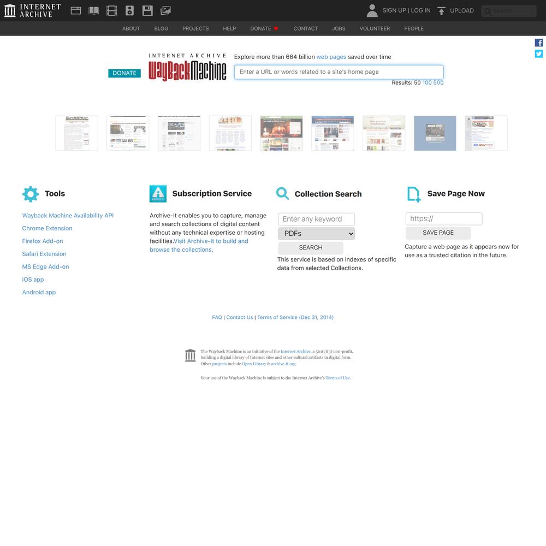Follow the 'web pages' link
Viewport: 546px width, 546px height.
331,57
